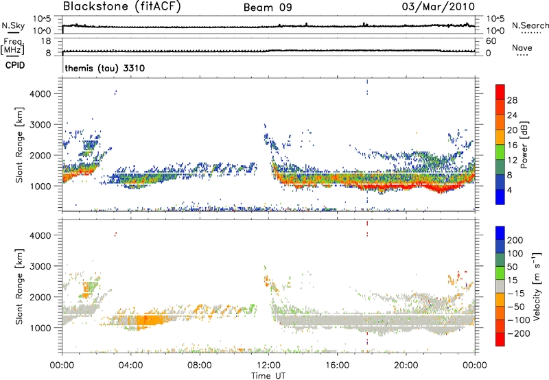Click the 04:00 time axis label
This screenshot has height=380, width=549.
pyautogui.click(x=130, y=366)
